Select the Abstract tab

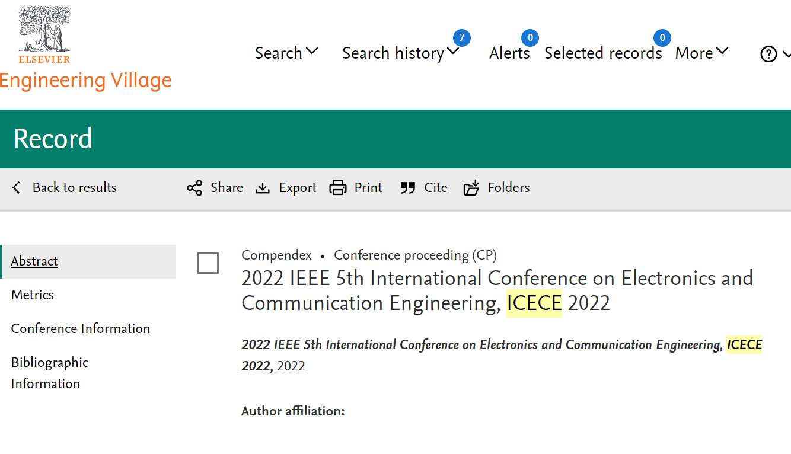[x=88, y=261]
